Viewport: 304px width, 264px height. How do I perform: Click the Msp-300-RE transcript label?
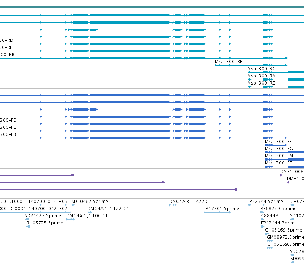[261, 83]
